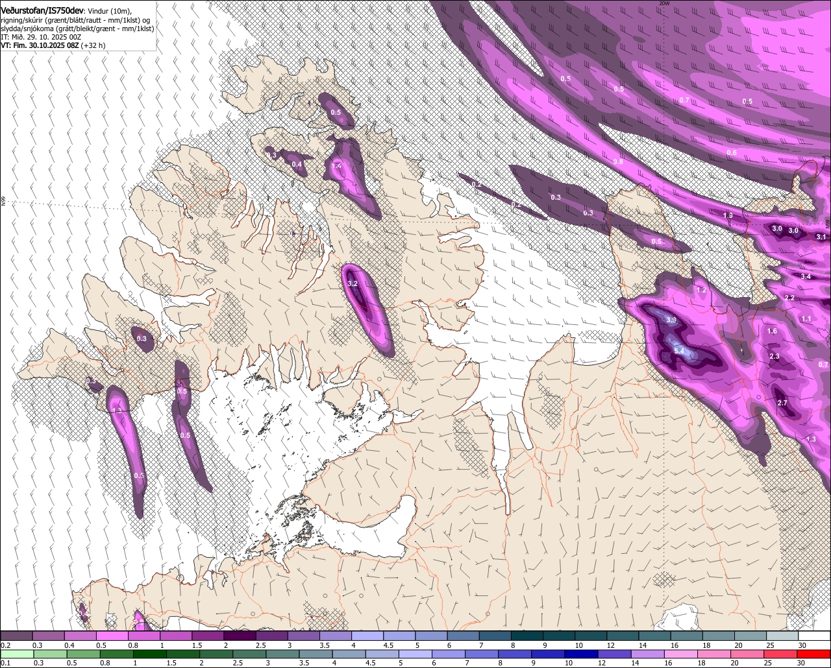This screenshot has height=668, width=831.
Task: Click the bottom-row legend swatch starting at 10
Action: coord(581,654)
